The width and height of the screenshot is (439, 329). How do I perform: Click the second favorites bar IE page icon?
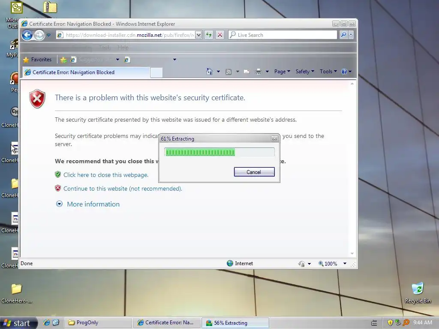click(x=127, y=60)
